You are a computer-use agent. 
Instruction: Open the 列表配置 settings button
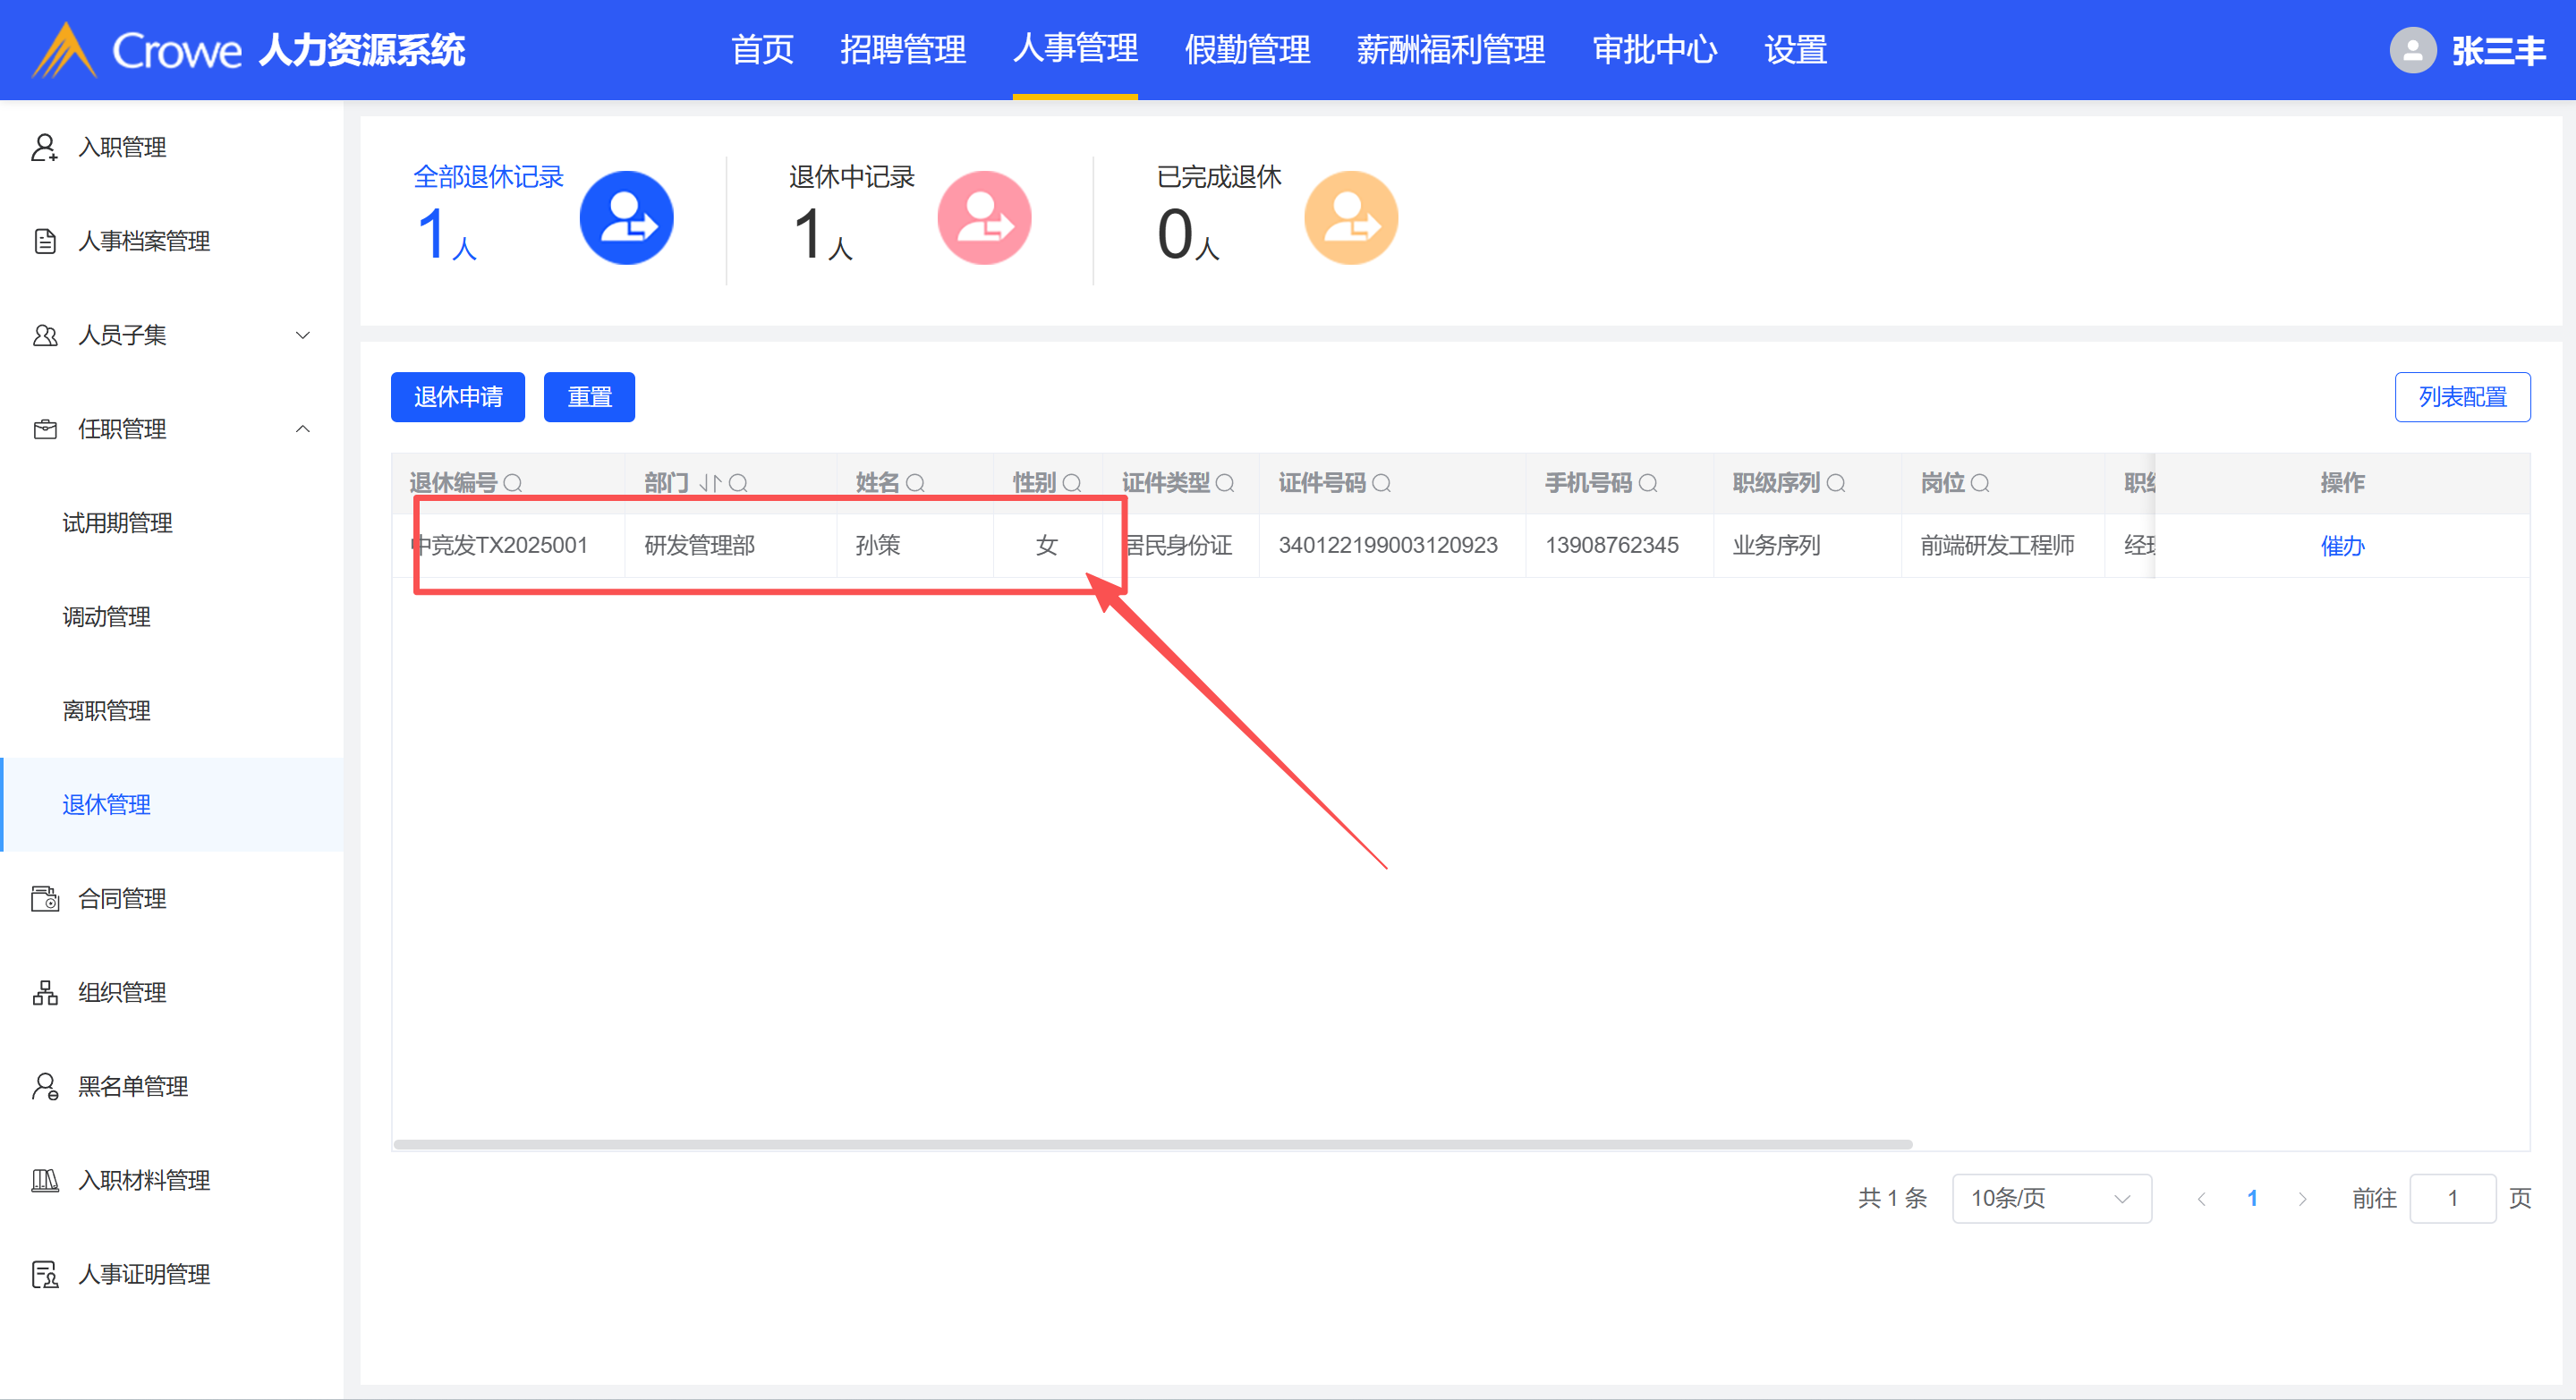[2462, 397]
